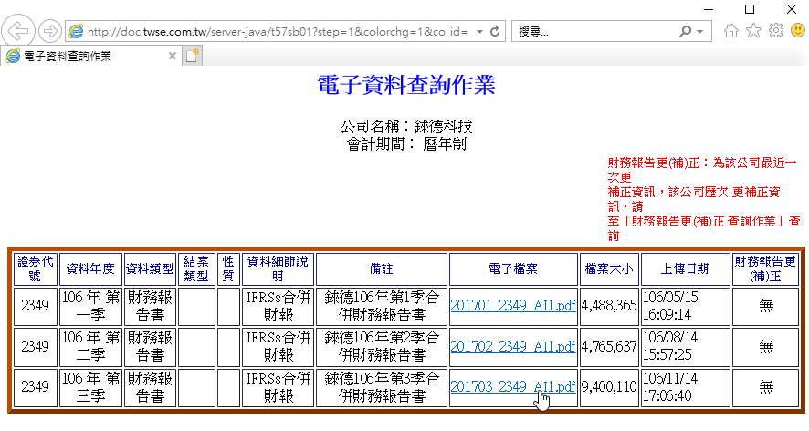This screenshot has width=809, height=431.
Task: Click the file size 4,765,637 cell
Action: [x=609, y=347]
